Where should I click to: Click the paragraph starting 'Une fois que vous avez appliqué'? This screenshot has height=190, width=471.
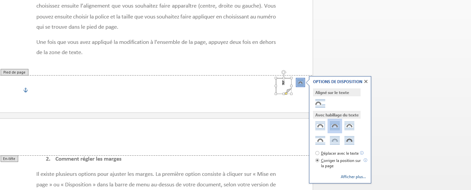click(x=156, y=47)
